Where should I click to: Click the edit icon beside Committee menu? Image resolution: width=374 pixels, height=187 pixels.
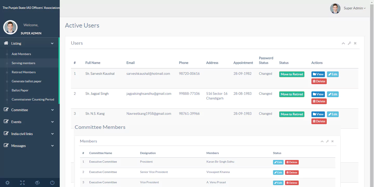pos(6,110)
